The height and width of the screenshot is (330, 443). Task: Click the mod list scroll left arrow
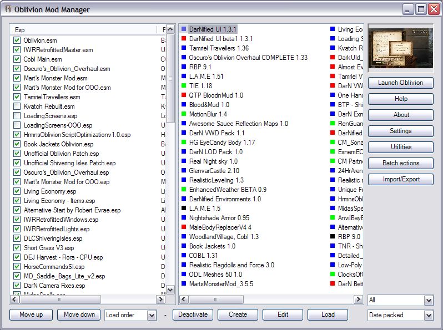[x=184, y=299]
